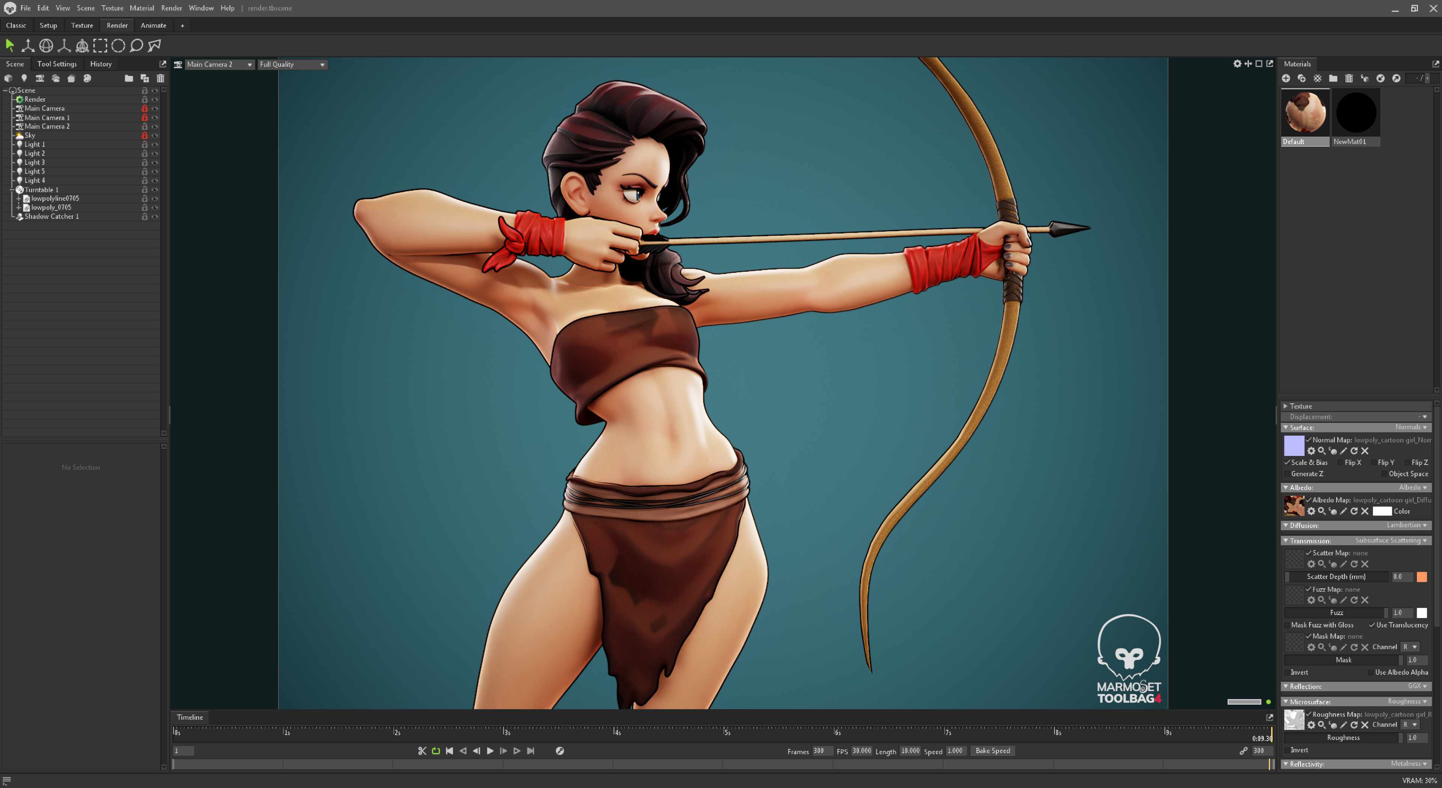Jump to last frame of timeline
Screen dimensions: 1442x788
[x=531, y=750]
